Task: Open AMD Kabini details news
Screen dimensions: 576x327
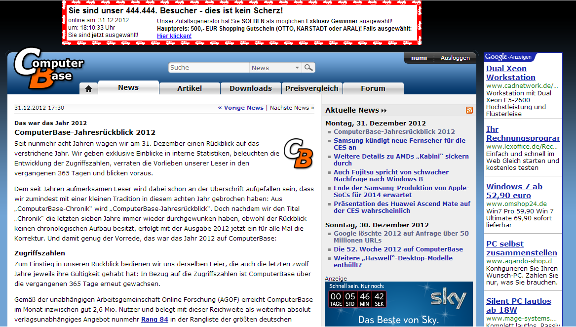Action: pos(401,160)
